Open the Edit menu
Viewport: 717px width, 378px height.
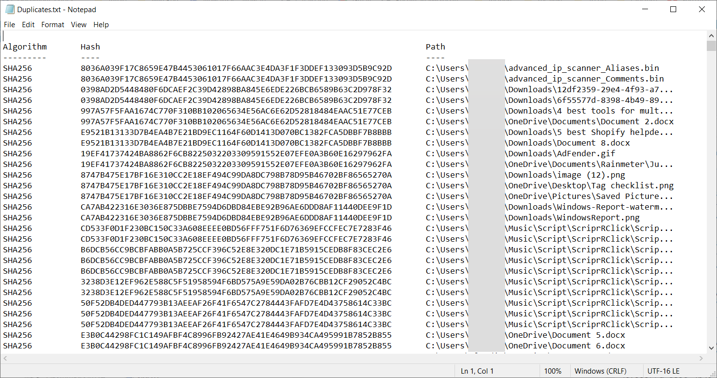pyautogui.click(x=28, y=25)
